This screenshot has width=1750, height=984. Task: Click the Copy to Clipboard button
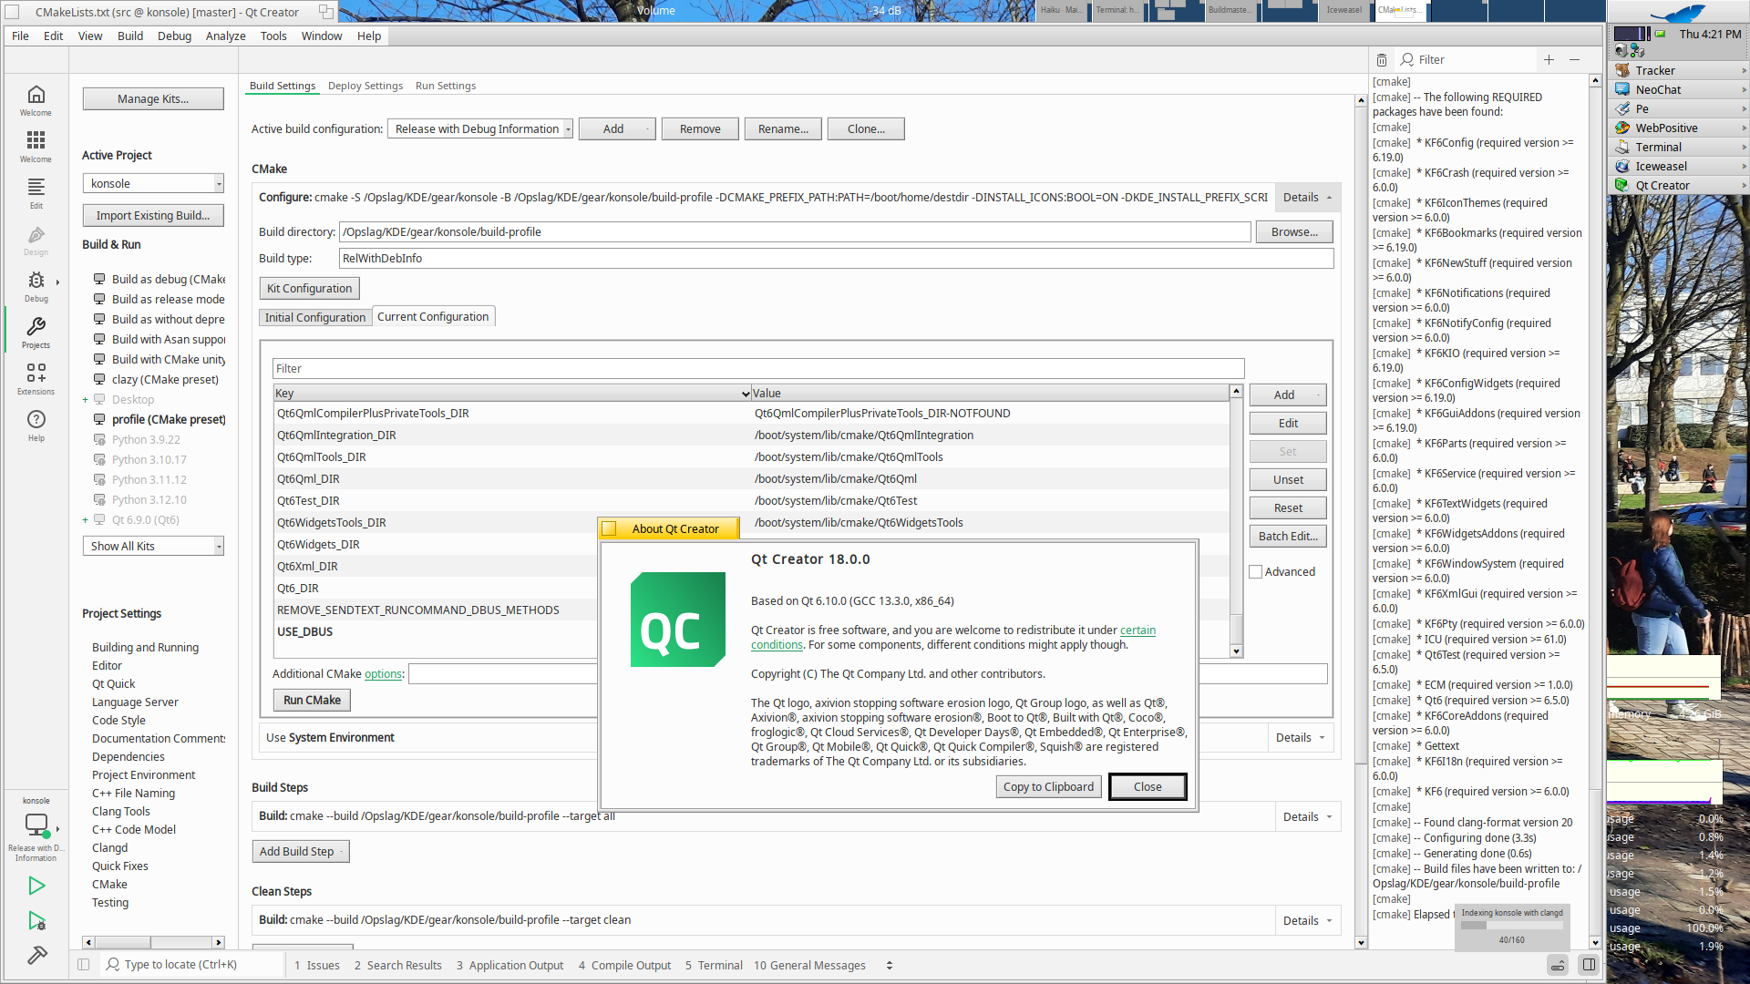coord(1048,787)
